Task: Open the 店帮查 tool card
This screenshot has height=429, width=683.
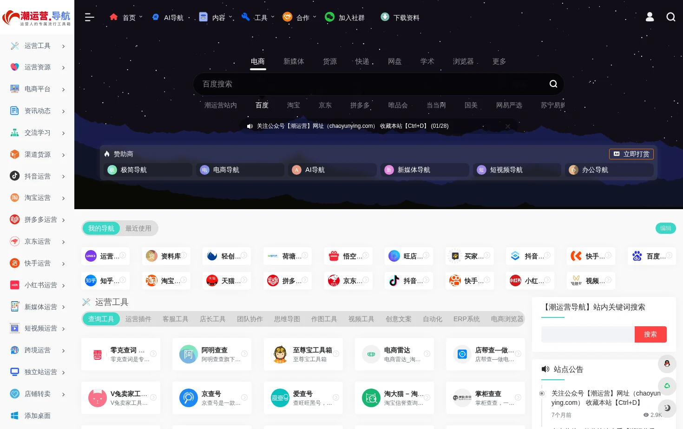Action: click(x=486, y=354)
